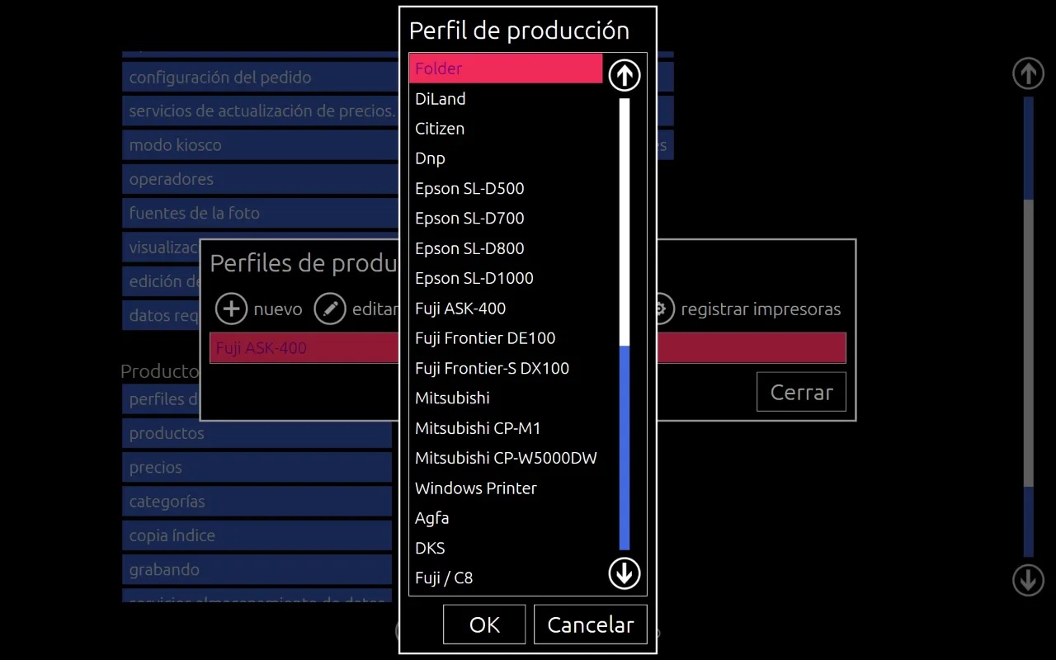
Task: Click the profile list scrollbar track
Action: coord(625,324)
